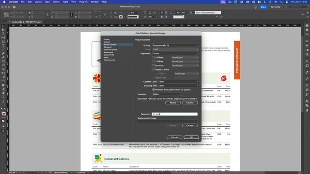Viewport: 310px width, 174px height.
Task: Select the Rectangle Frame tool
Action: [3, 61]
